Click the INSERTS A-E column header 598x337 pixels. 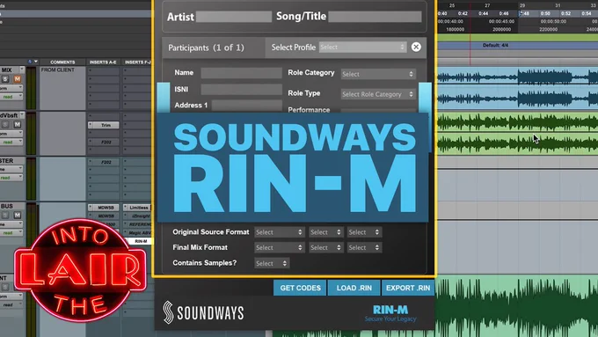pyautogui.click(x=103, y=62)
